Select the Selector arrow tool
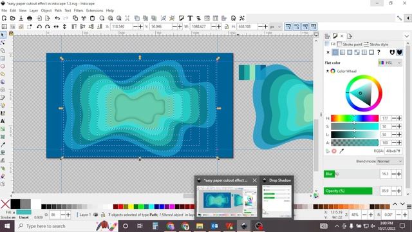The width and height of the screenshot is (412, 232). 3,35
